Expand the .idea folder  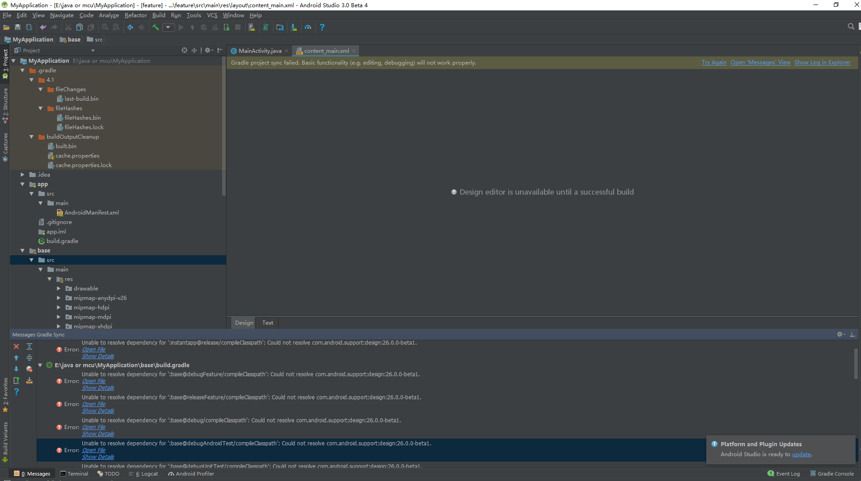point(23,175)
